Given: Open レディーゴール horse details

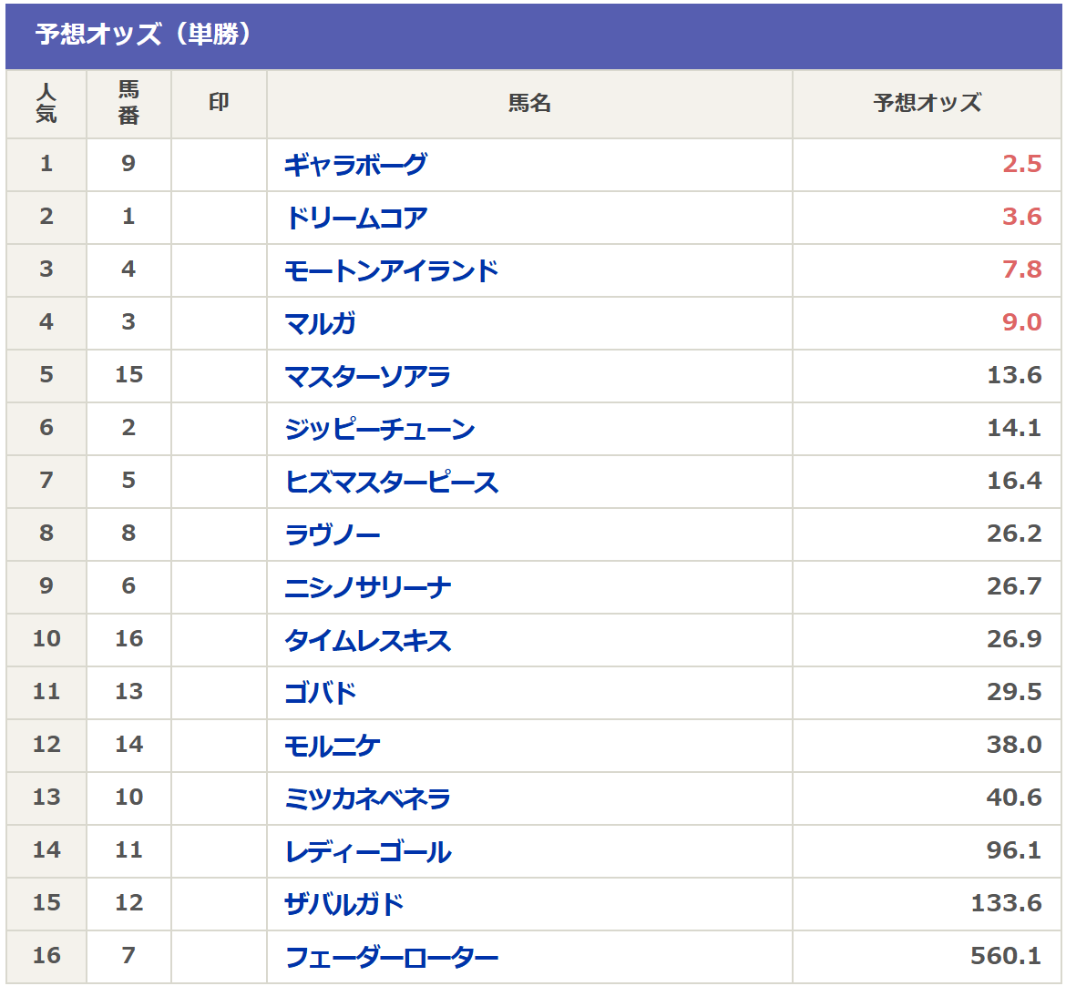Looking at the screenshot, I should click(x=368, y=851).
